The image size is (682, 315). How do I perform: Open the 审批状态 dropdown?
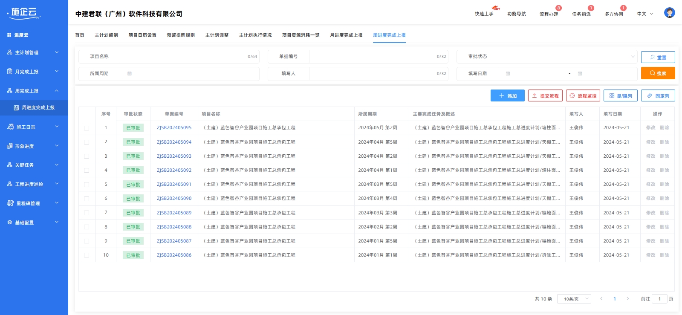coord(567,57)
